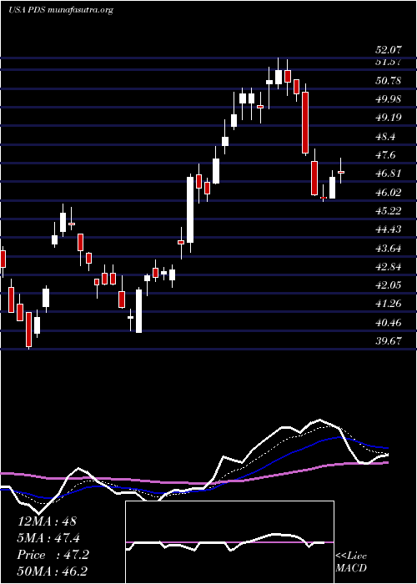Screen dimensions: 417x584
Task: Click the 47.6 price label
Action: [385, 155]
